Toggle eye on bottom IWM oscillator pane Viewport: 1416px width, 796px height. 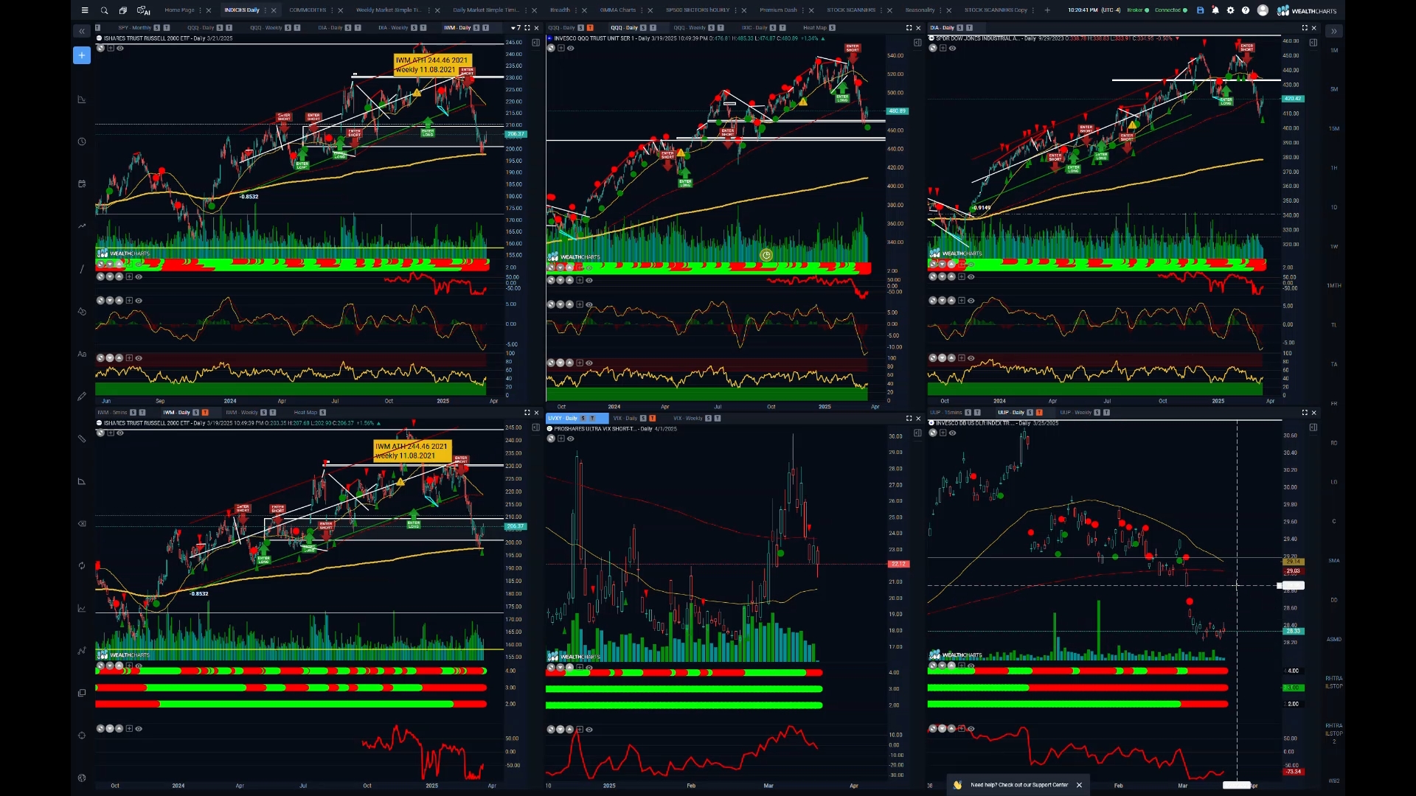tap(139, 728)
